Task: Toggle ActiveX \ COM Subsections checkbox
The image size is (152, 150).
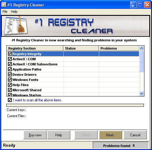Action: click(10, 64)
